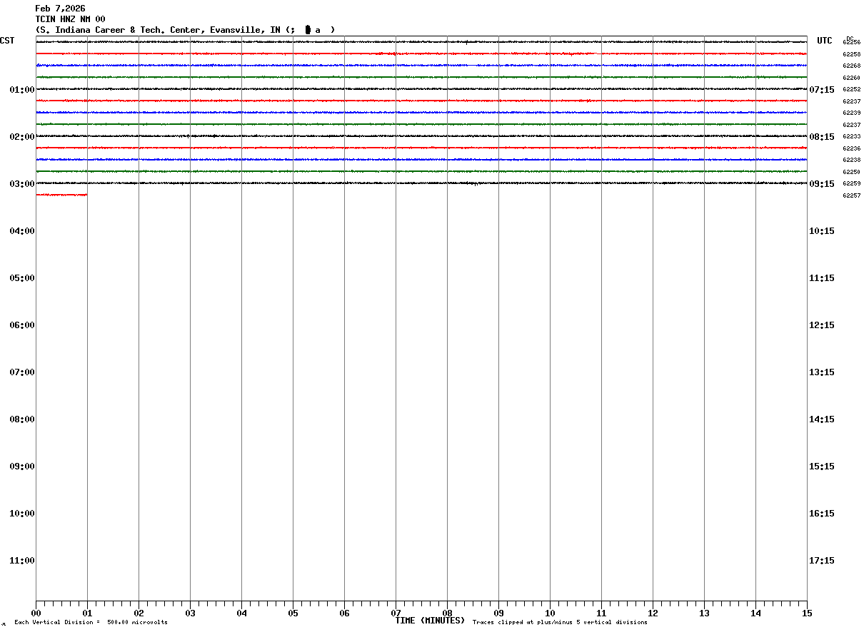Click the CST time label '10:00'
This screenshot has width=864, height=632.
22,514
